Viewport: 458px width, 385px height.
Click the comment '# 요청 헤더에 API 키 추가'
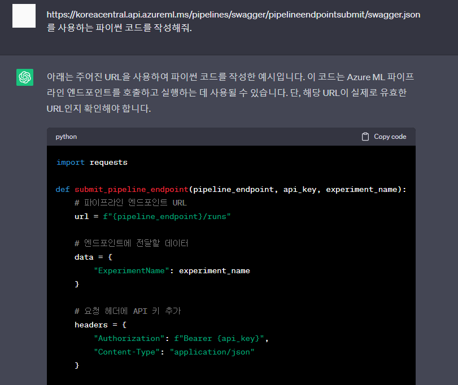pyautogui.click(x=128, y=311)
